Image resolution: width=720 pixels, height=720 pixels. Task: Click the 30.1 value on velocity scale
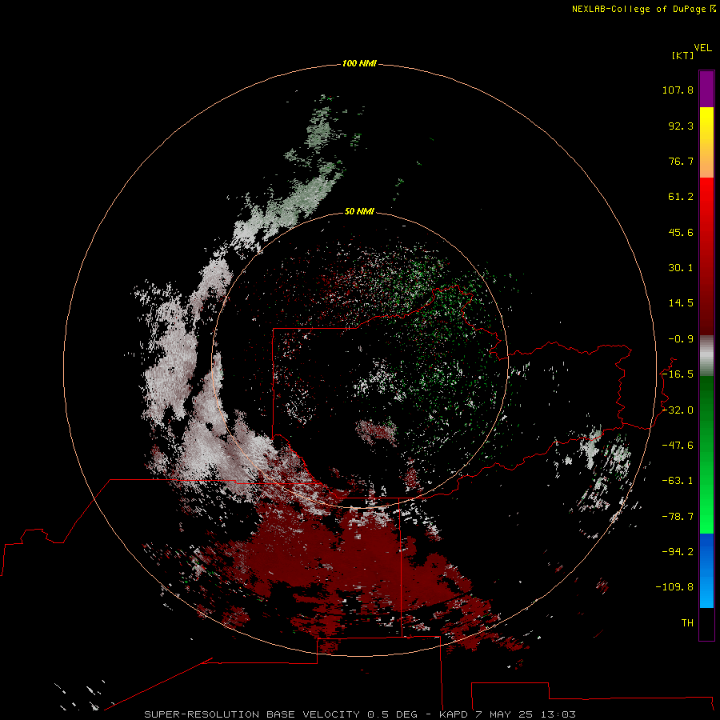click(681, 268)
